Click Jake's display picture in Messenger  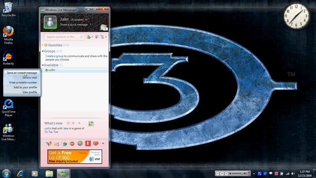(50, 22)
